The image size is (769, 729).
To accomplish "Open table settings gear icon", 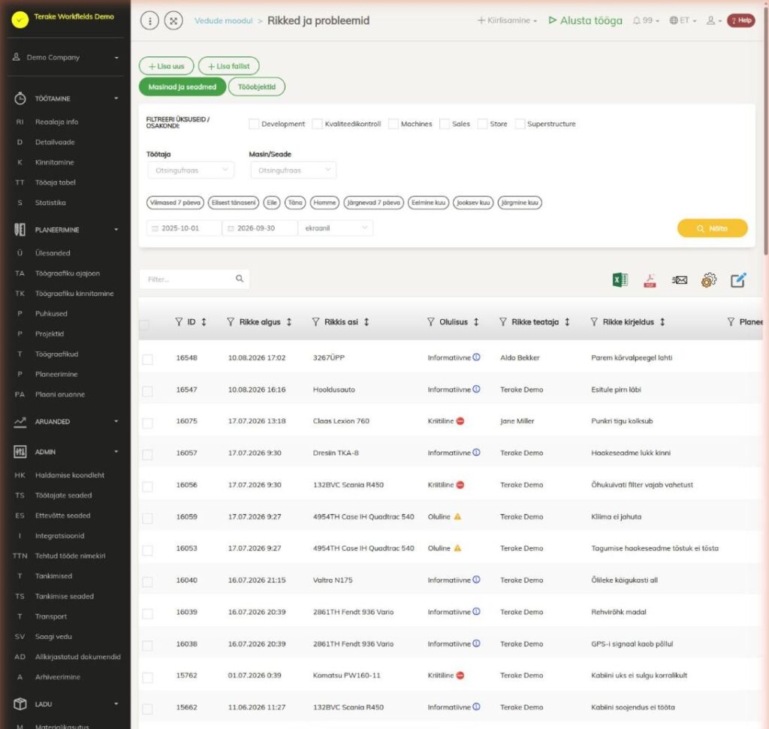I will coord(709,280).
